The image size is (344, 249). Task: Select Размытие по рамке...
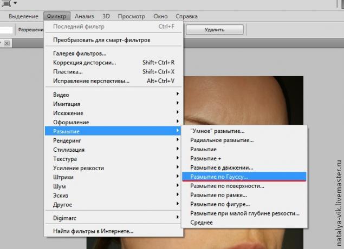244,195
